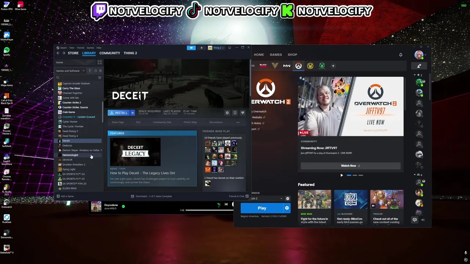Viewport: 470px width, 264px height.
Task: Open Deceit manage gear icon
Action: pyautogui.click(x=227, y=113)
